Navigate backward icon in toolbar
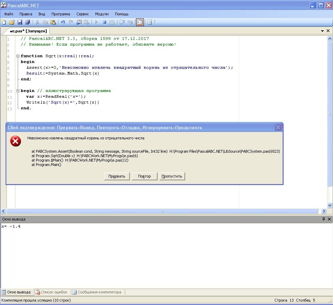 [x=79, y=22]
